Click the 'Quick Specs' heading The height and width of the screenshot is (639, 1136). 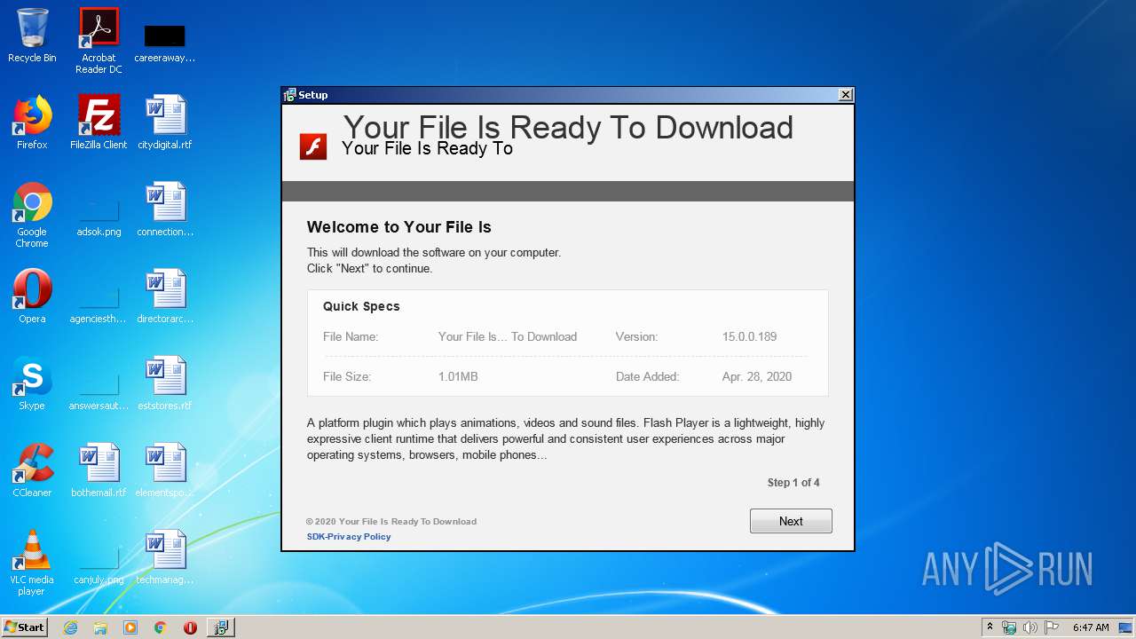[x=361, y=306]
